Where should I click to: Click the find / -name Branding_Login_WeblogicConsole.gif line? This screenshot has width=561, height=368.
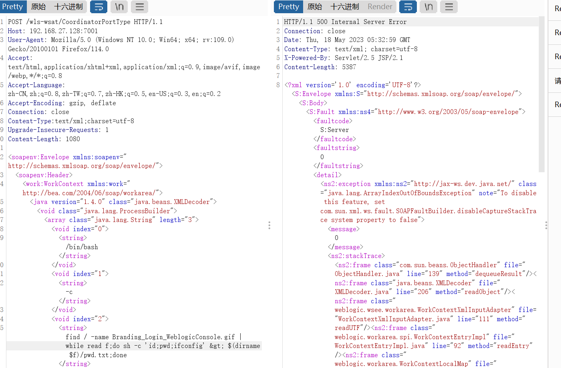click(x=154, y=337)
